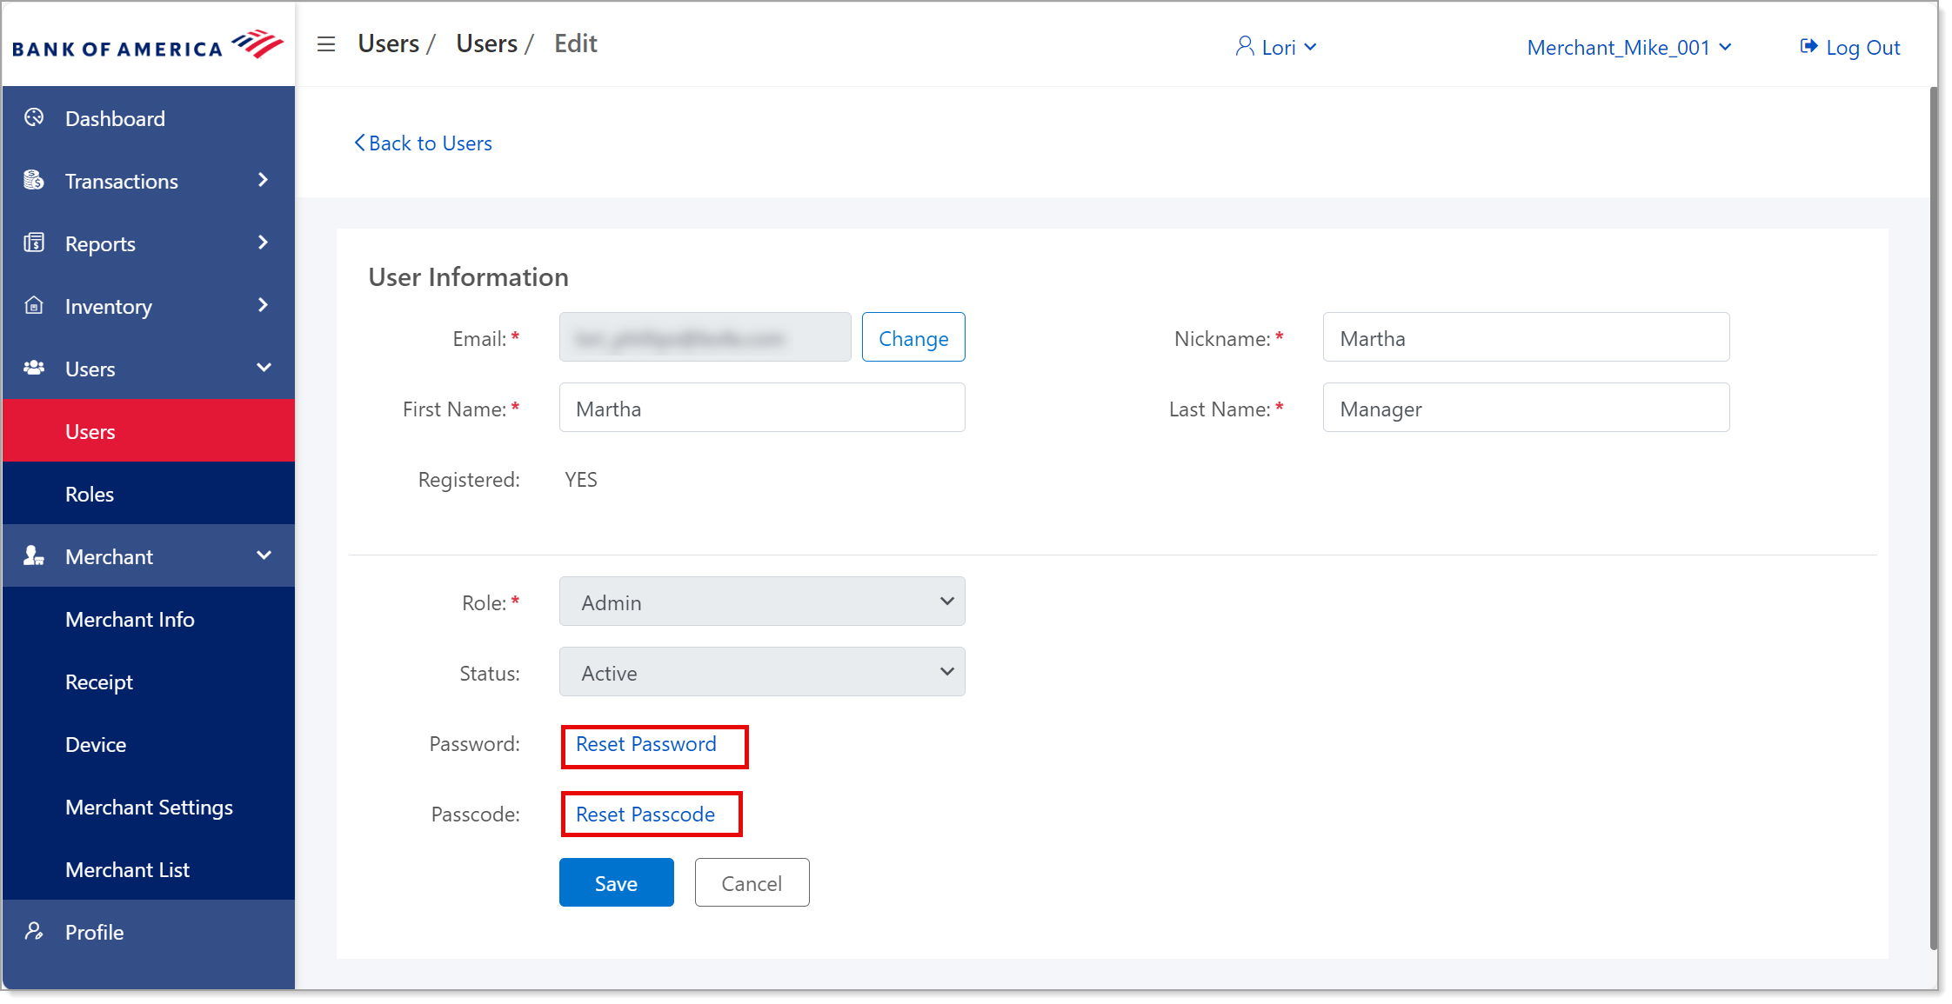Click the Profile person icon
Viewport: 1952px width, 1004px height.
coord(34,931)
